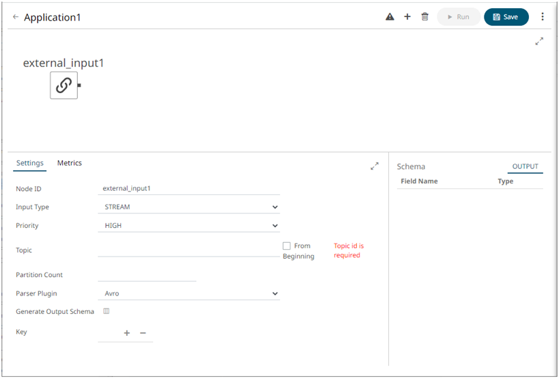
Task: Expand the canvas with the top expand icon
Action: click(539, 41)
